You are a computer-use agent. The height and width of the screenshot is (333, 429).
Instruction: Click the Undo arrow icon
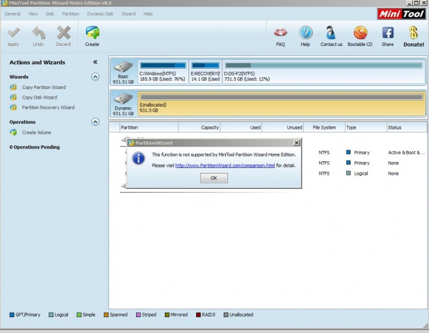click(39, 33)
